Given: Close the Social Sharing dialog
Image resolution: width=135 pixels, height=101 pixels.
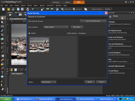Looking at the screenshot, I should point(106,13).
